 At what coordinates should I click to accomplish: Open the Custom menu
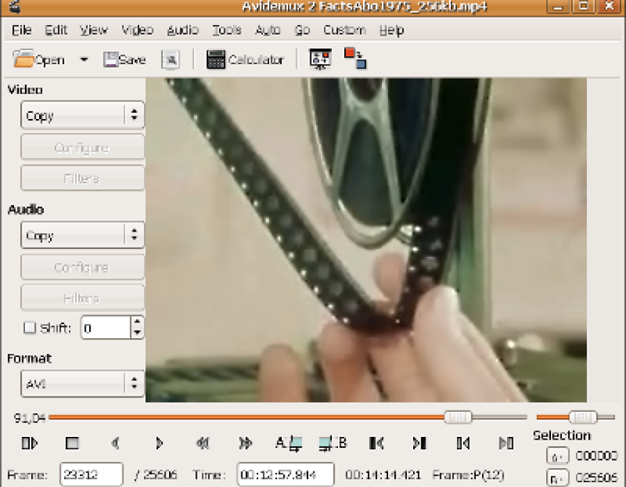[344, 30]
